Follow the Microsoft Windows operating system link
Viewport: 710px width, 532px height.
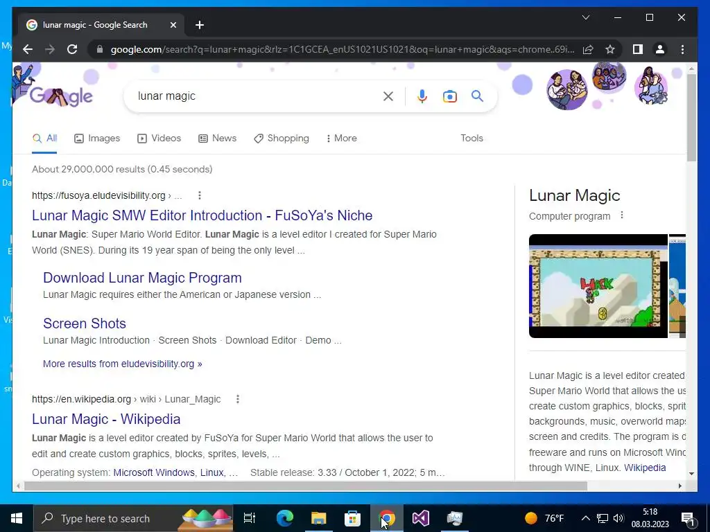click(x=154, y=472)
